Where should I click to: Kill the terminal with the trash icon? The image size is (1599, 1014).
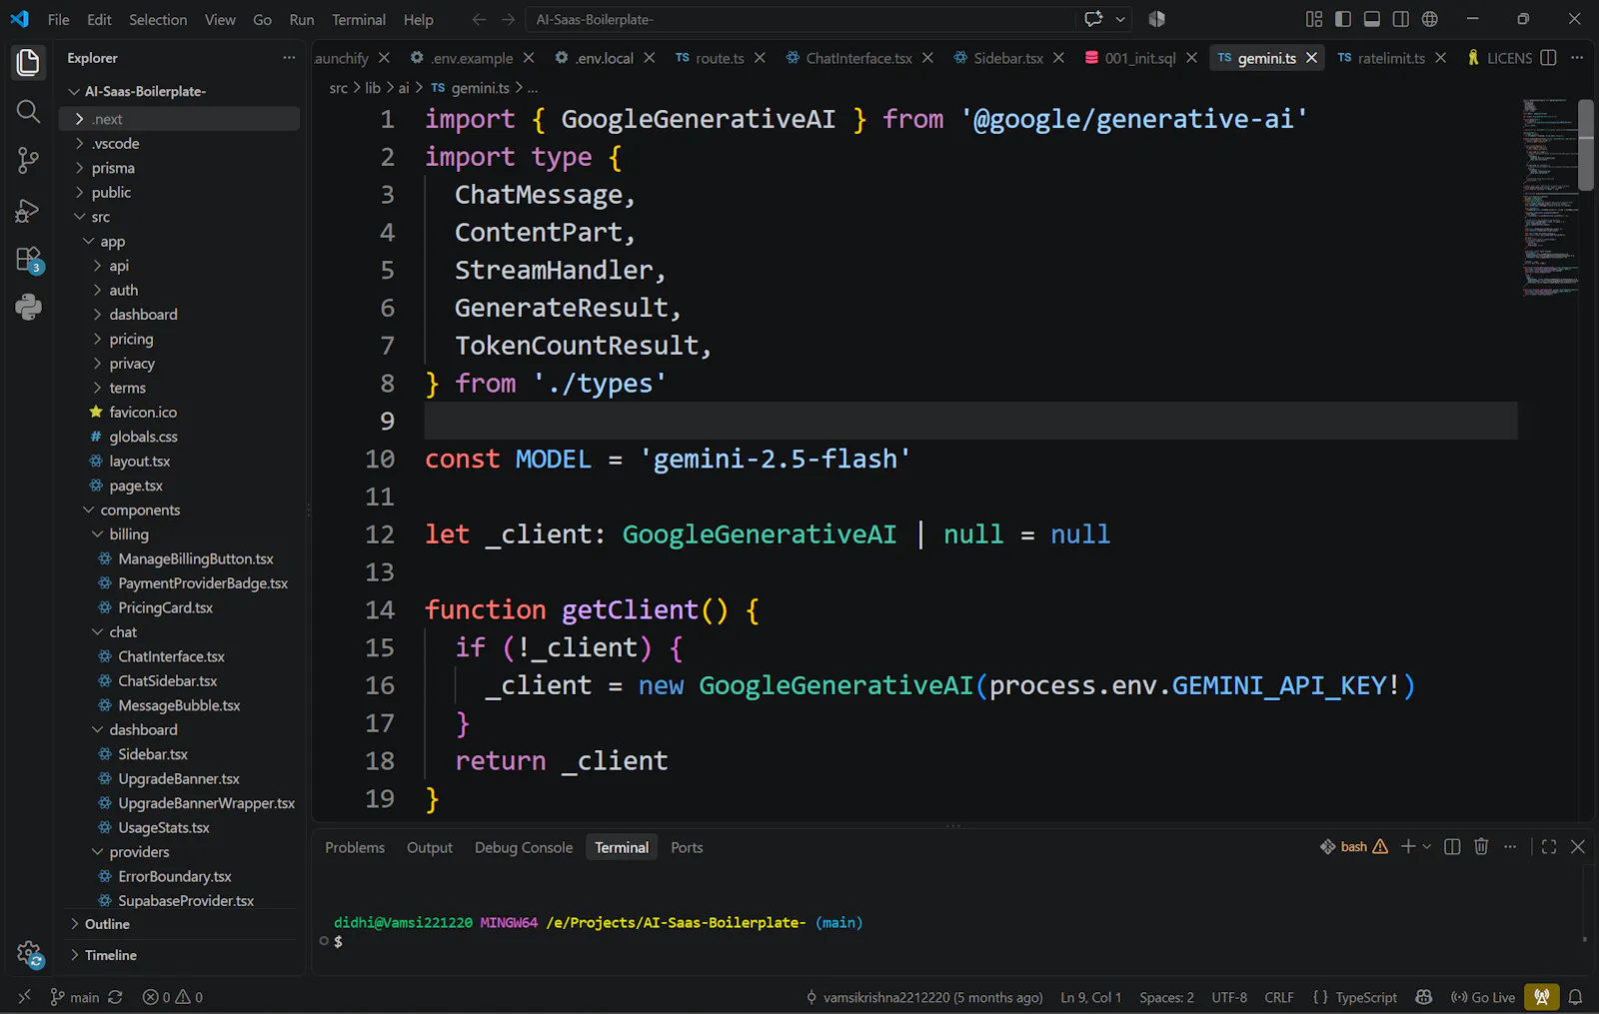(x=1481, y=846)
